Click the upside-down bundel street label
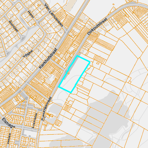 point(14,26)
